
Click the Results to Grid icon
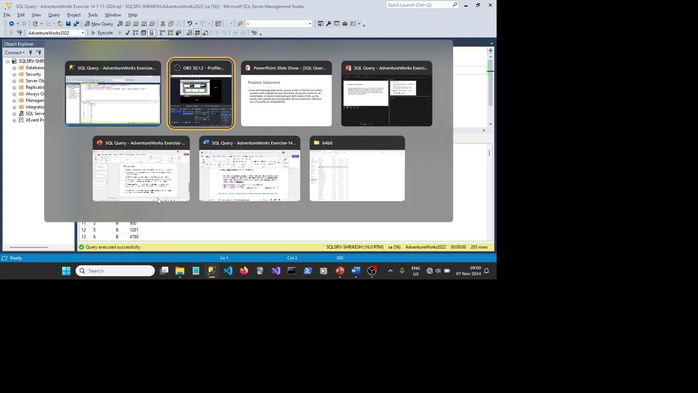click(x=197, y=33)
